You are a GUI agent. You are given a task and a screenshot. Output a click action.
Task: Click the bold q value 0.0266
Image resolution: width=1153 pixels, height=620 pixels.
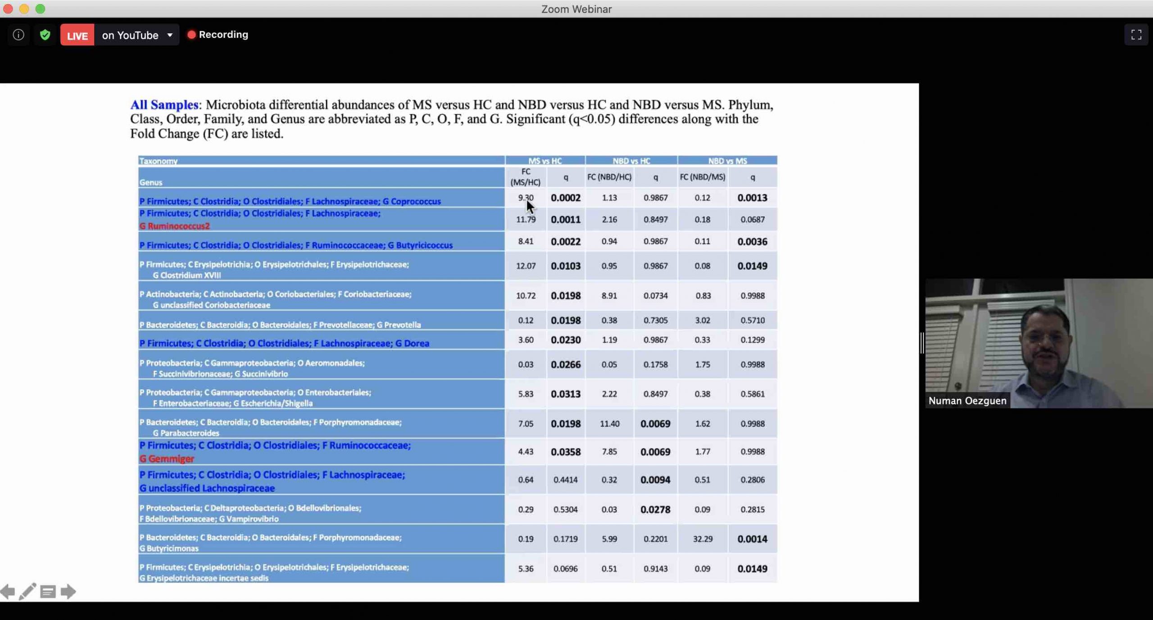pyautogui.click(x=566, y=365)
